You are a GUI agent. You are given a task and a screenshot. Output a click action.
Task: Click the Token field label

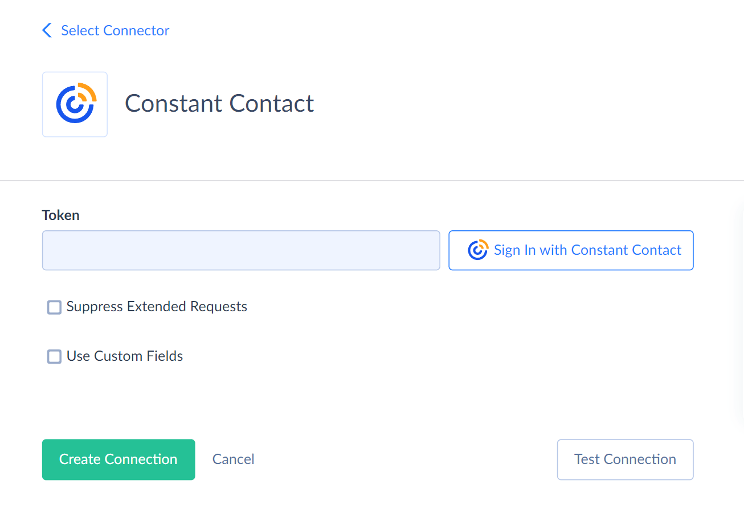tap(61, 215)
